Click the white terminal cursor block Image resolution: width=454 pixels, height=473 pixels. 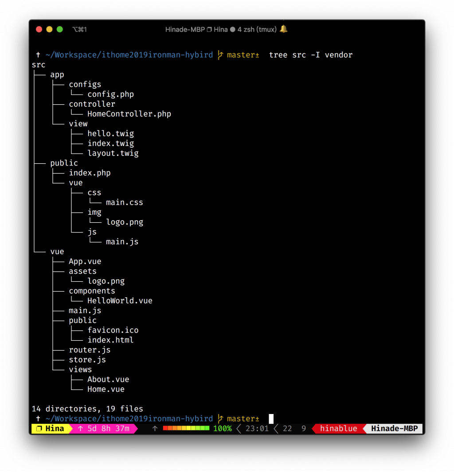271,419
